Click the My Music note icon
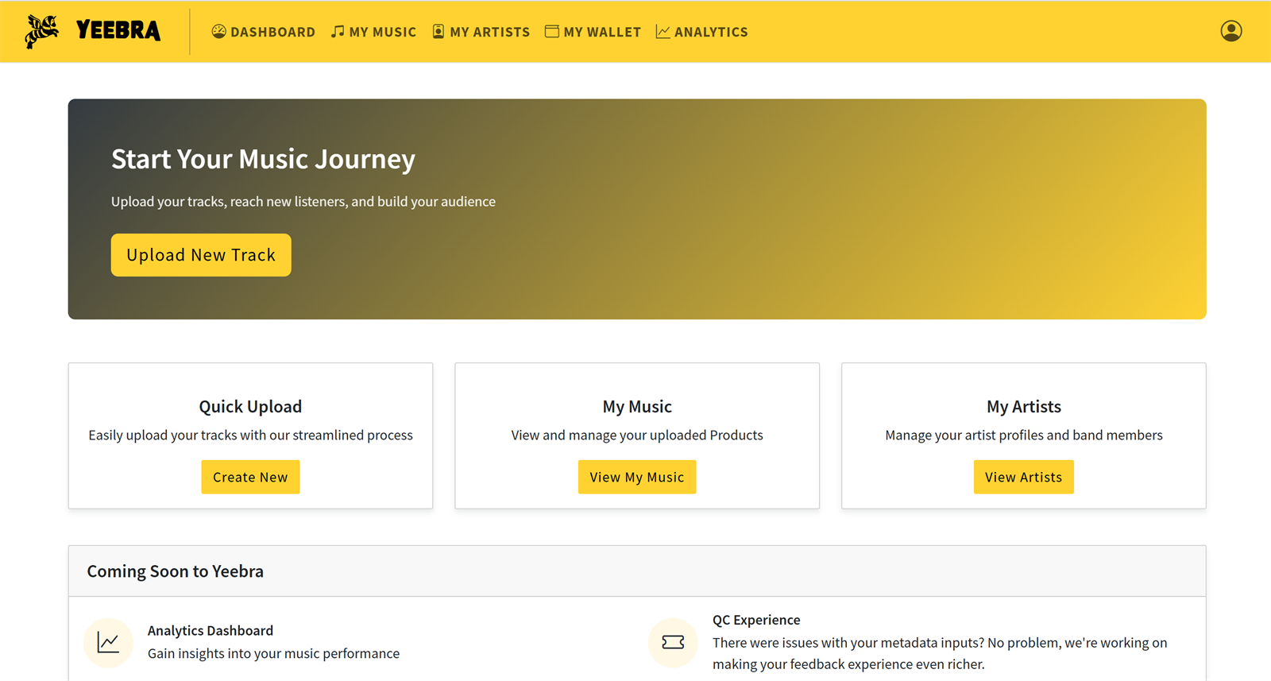Image resolution: width=1271 pixels, height=681 pixels. (338, 31)
